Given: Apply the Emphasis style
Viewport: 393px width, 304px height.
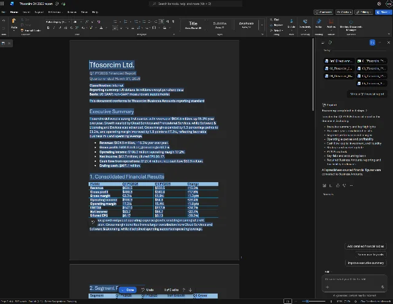Looking at the screenshot, I should coord(246,25).
